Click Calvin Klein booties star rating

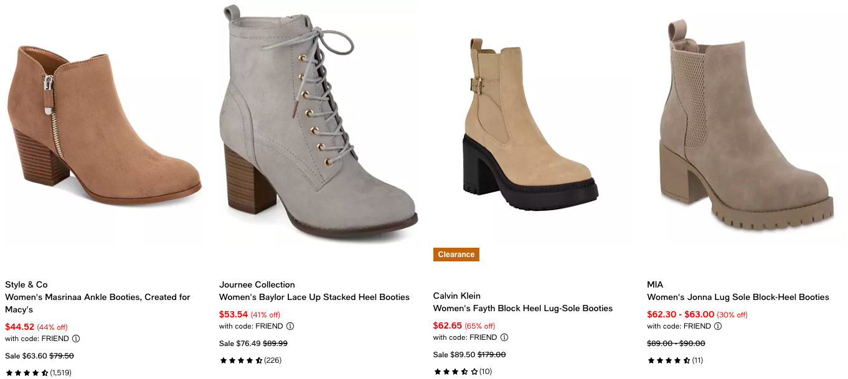pos(455,372)
